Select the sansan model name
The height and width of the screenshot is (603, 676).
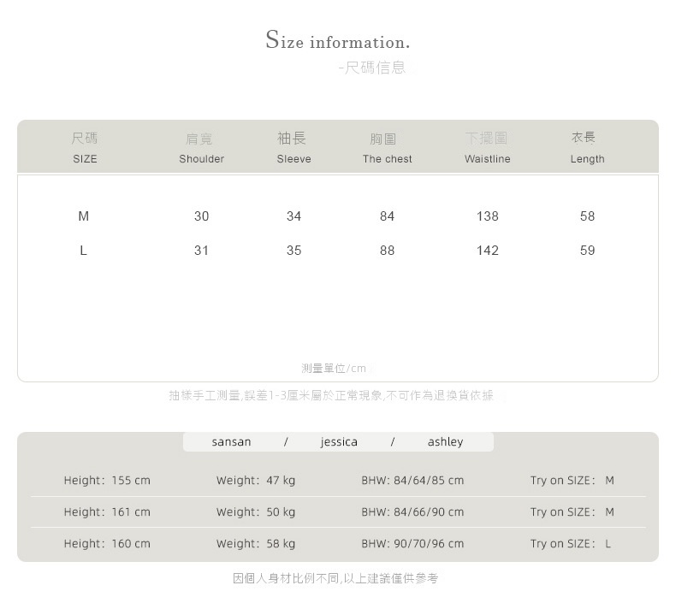pos(231,442)
